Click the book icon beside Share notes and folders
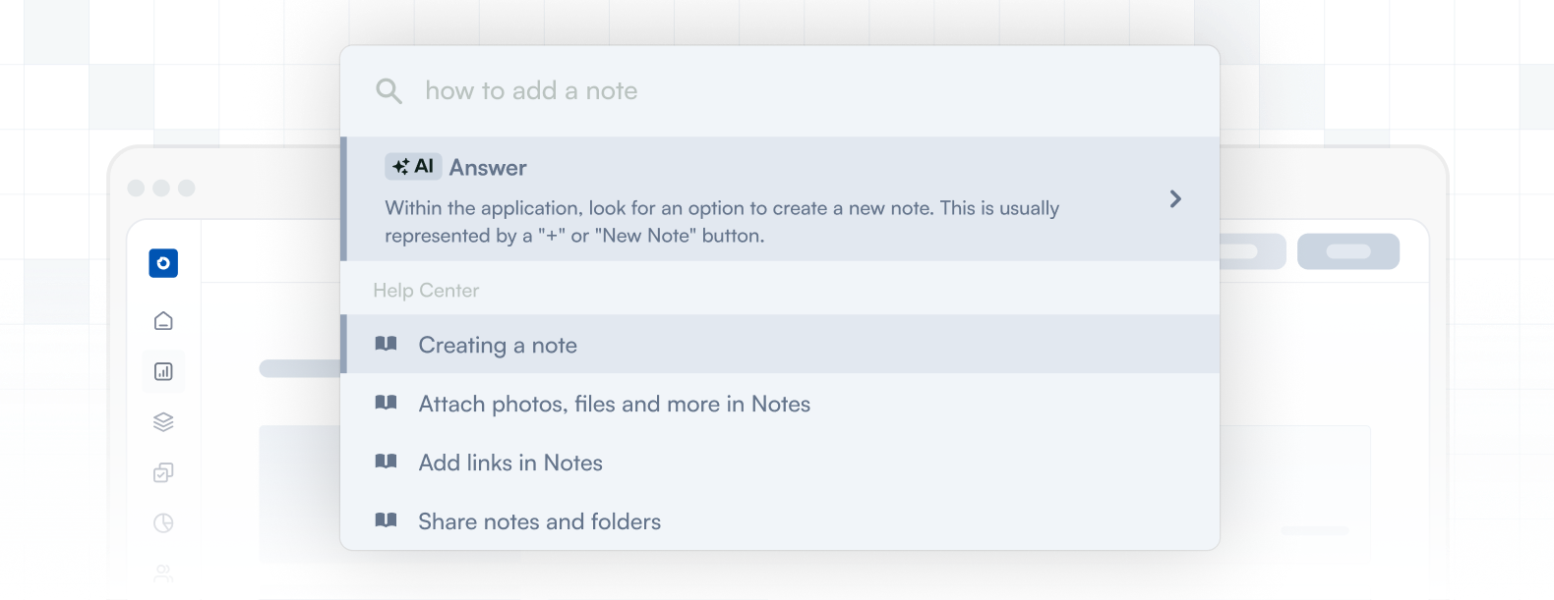The width and height of the screenshot is (1554, 600). [x=387, y=520]
